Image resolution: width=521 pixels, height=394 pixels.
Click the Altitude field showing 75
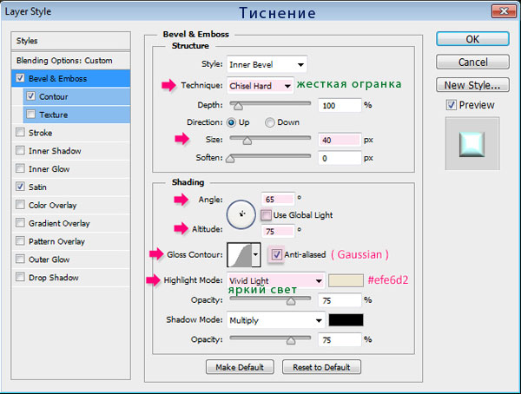point(278,231)
